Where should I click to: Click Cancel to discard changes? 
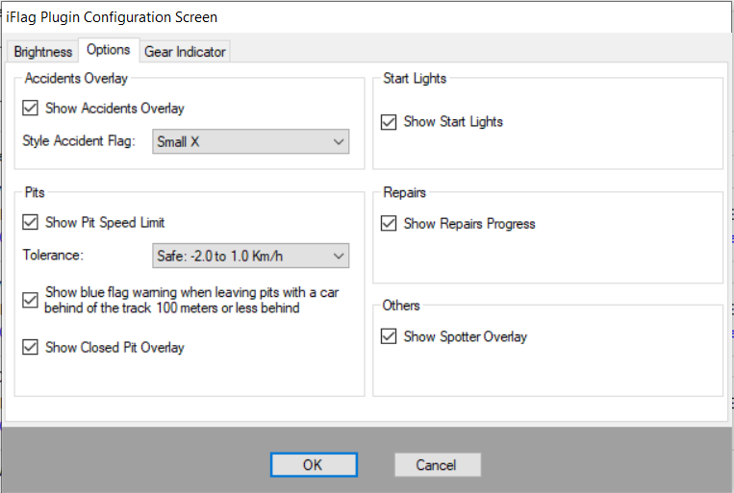[437, 465]
